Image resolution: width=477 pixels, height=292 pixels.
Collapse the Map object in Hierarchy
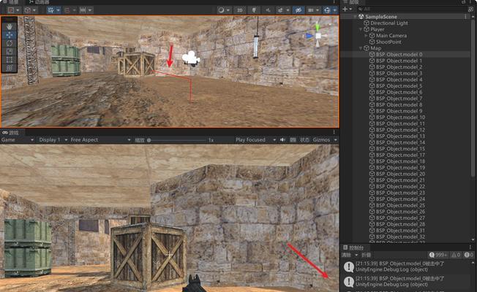coord(361,48)
